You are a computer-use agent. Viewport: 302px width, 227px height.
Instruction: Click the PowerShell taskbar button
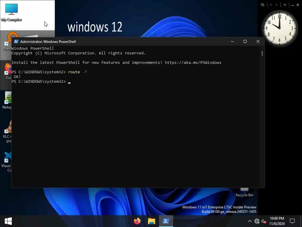[x=166, y=221]
